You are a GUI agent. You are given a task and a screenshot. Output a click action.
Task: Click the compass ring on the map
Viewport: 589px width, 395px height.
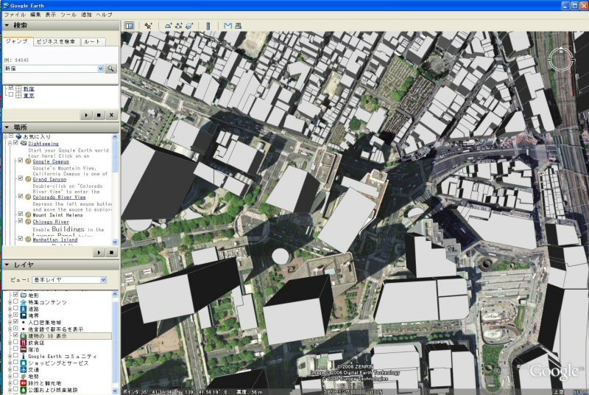(560, 60)
